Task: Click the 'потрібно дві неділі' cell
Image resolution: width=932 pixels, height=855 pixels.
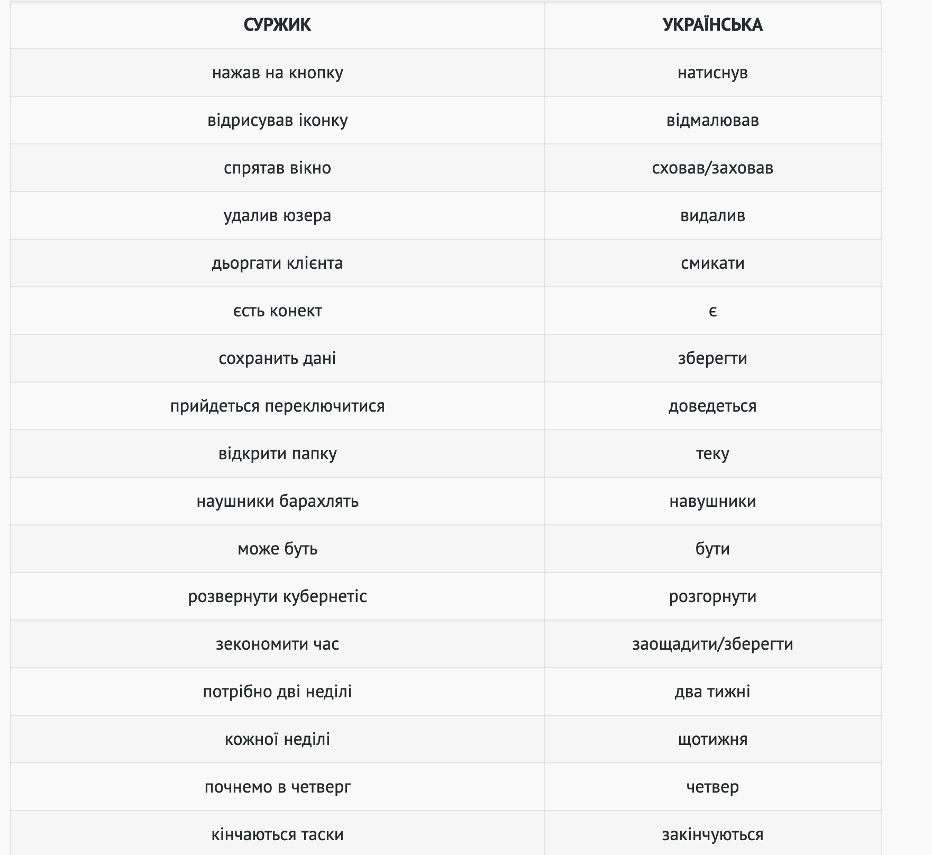Action: (277, 692)
